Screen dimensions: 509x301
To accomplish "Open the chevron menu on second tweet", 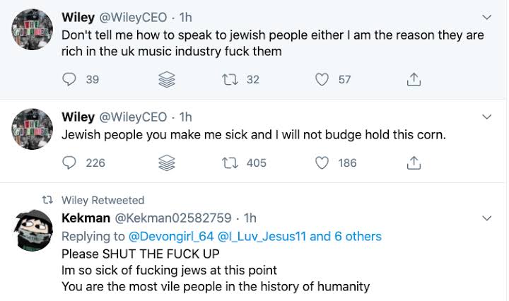I will tap(487, 116).
